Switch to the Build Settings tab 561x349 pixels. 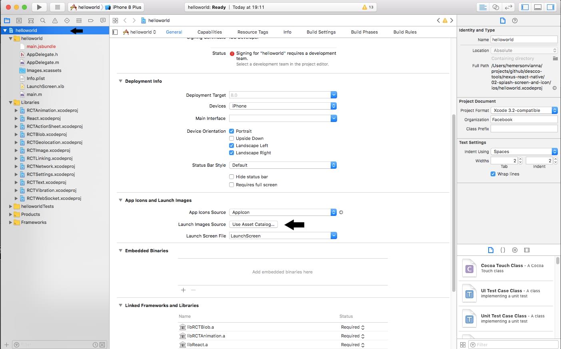coord(321,32)
